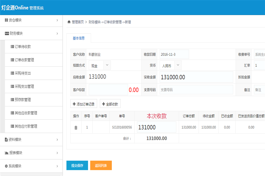Expand 货仓模块 using its chevron
Image resolution: width=265 pixels, height=176 pixels.
pos(57,20)
